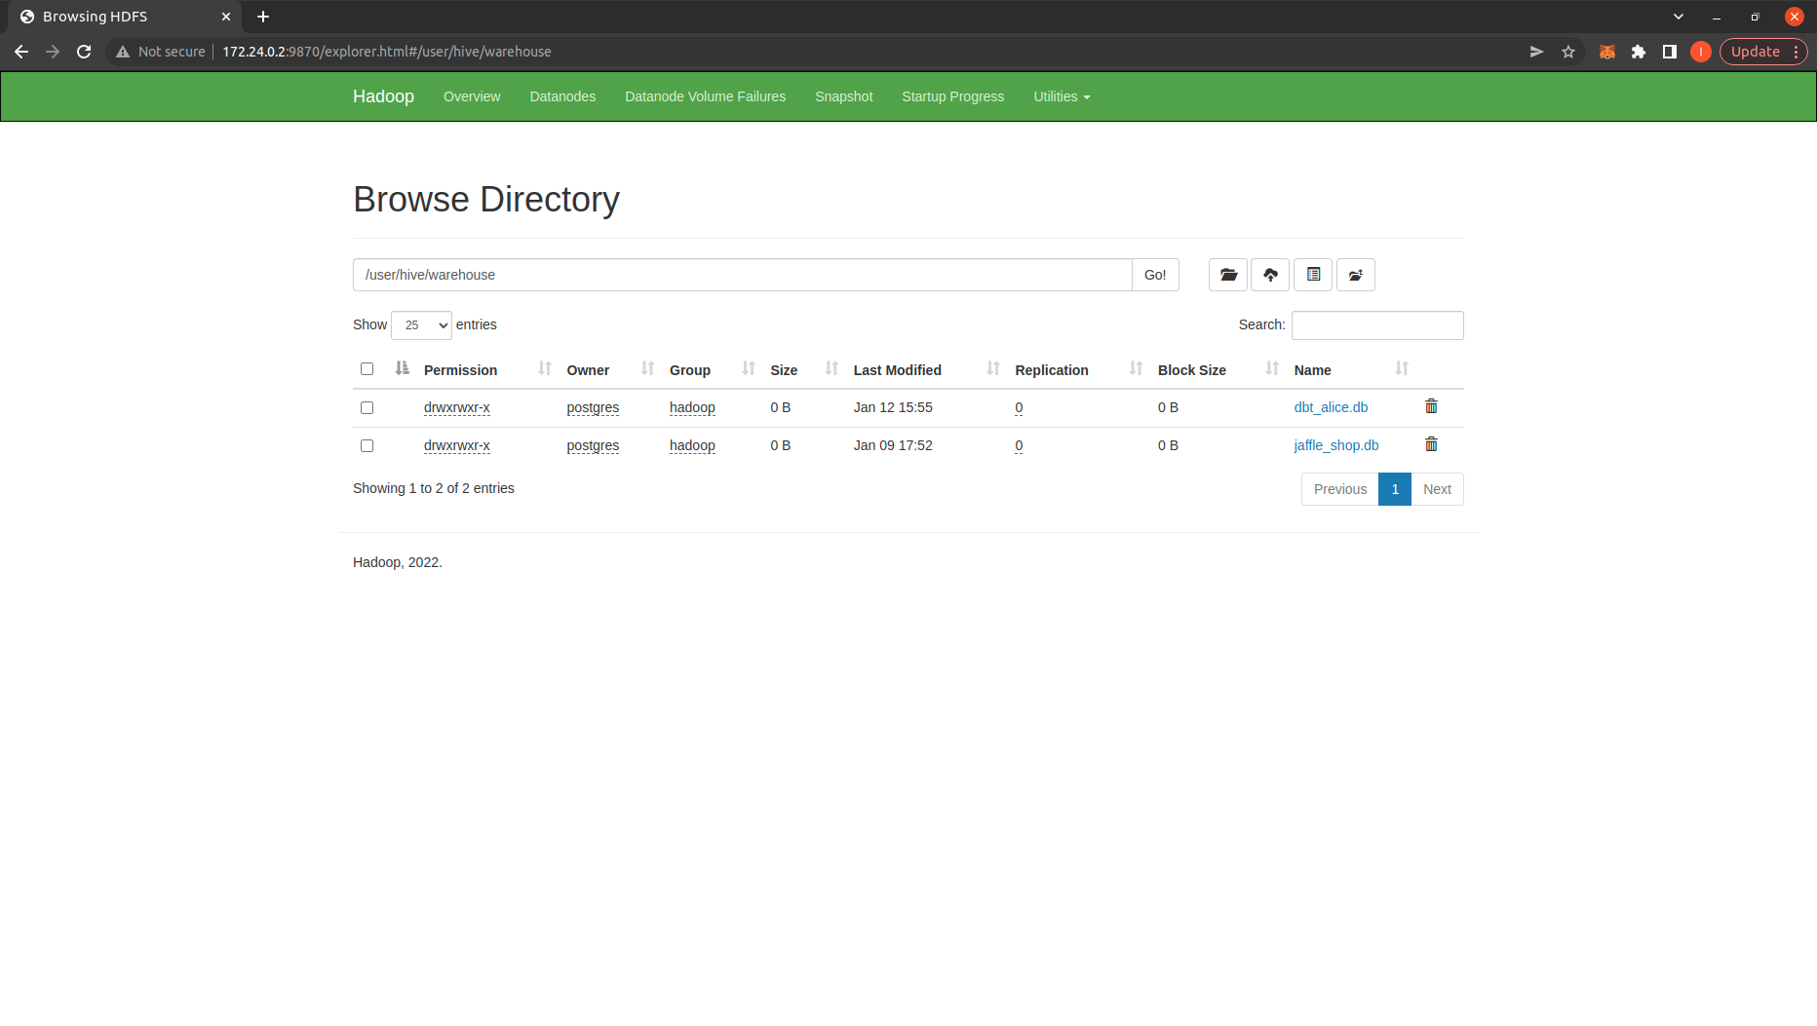The height and width of the screenshot is (1026, 1817).
Task: Go back with browser back arrow
Action: click(x=21, y=52)
